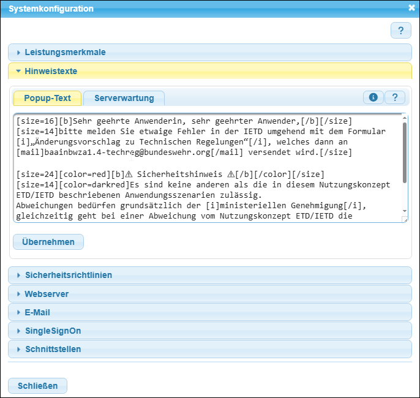Screen dimensions: 420x398
Task: Click the text area's resize handle corner
Action: point(404,219)
